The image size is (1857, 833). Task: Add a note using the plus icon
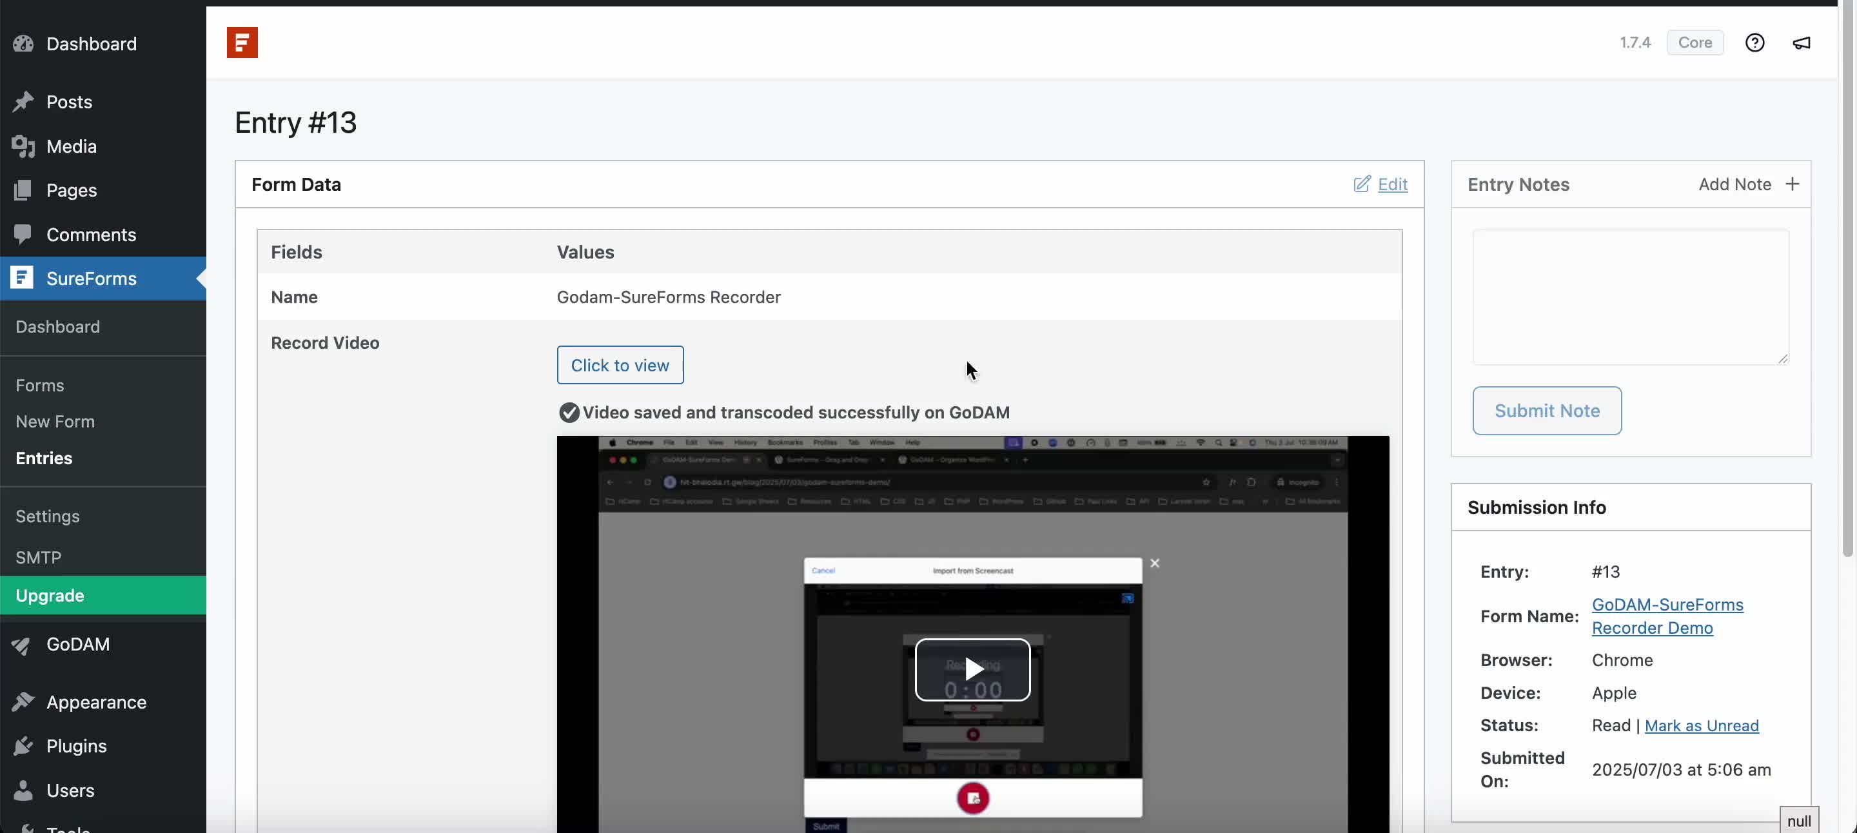click(x=1793, y=184)
